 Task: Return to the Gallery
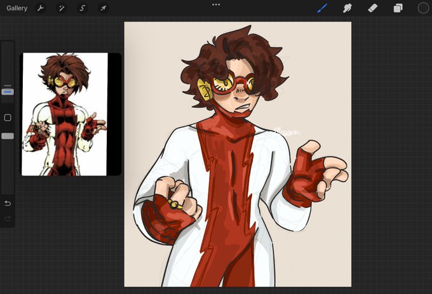click(17, 8)
